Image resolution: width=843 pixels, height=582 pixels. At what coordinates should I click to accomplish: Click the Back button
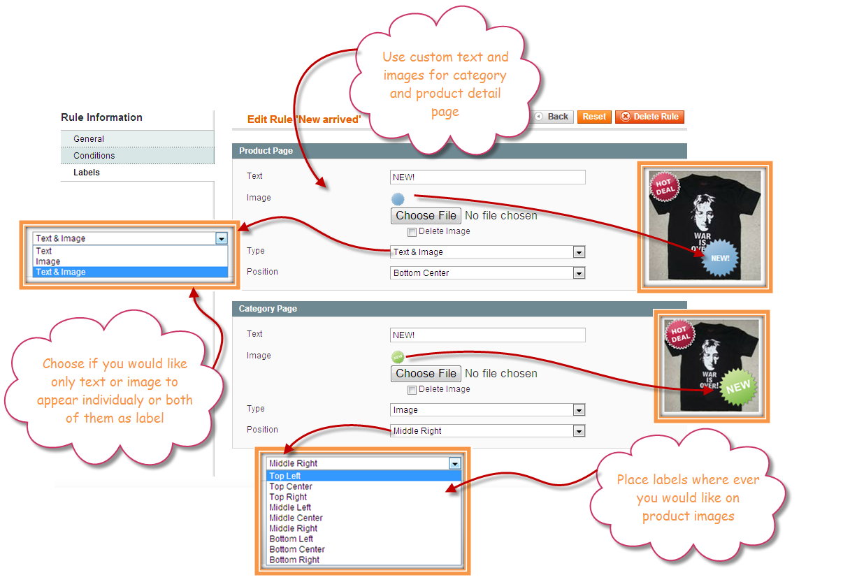pyautogui.click(x=552, y=117)
